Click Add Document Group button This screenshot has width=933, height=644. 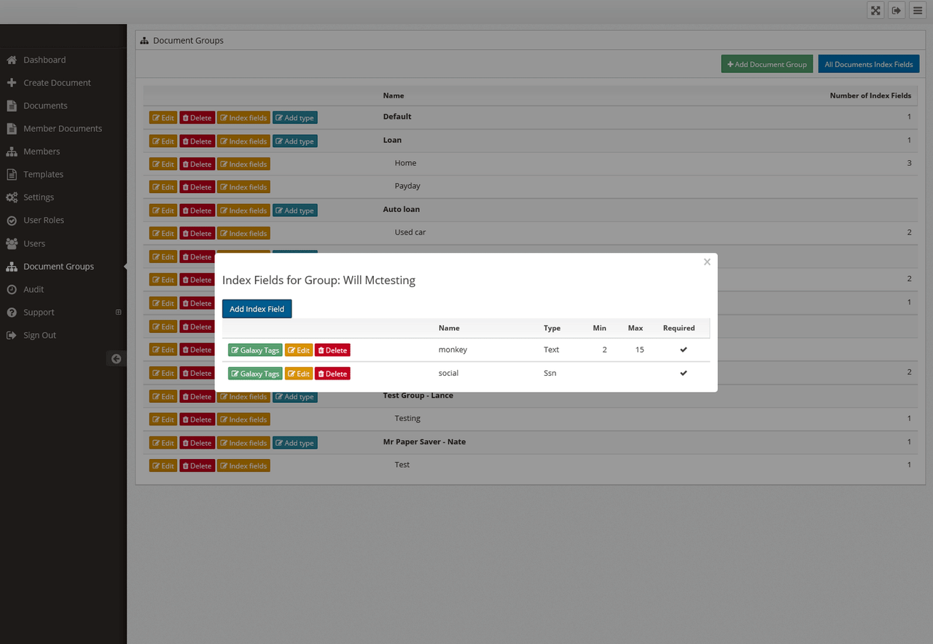(x=768, y=64)
